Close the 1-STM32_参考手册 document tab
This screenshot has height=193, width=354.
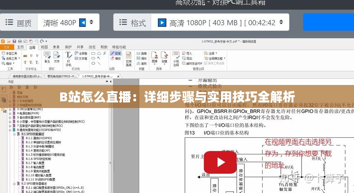118,77
